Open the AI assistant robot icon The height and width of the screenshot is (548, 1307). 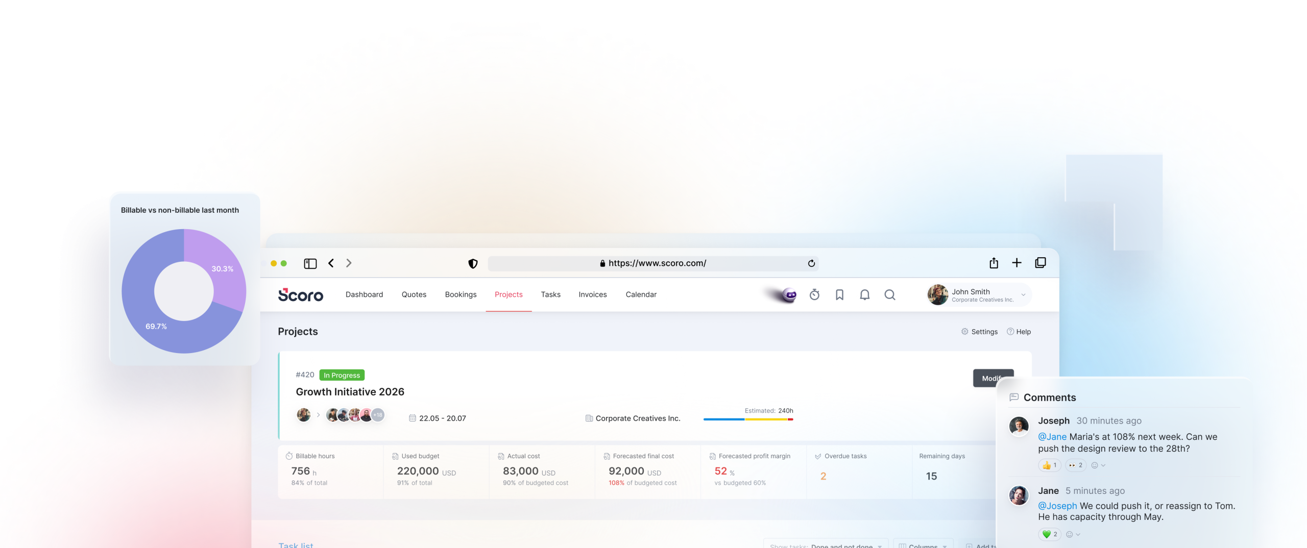789,295
